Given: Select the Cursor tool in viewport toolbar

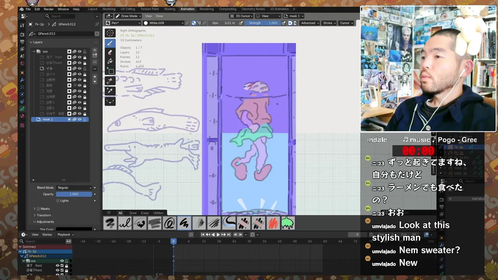Looking at the screenshot, I should point(110,33).
